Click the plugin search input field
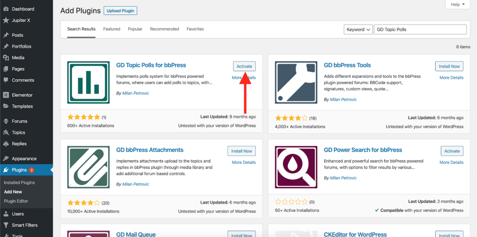 click(x=420, y=29)
